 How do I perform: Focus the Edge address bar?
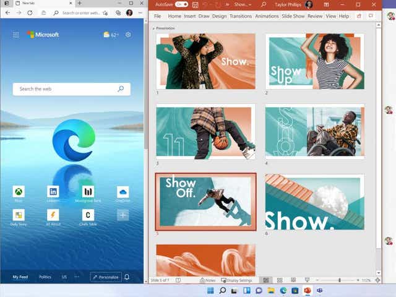(x=81, y=12)
